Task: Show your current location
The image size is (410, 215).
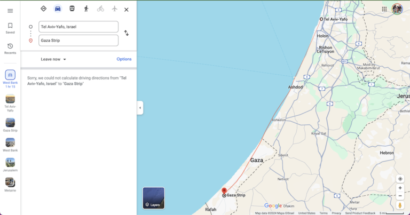Action: [x=400, y=179]
